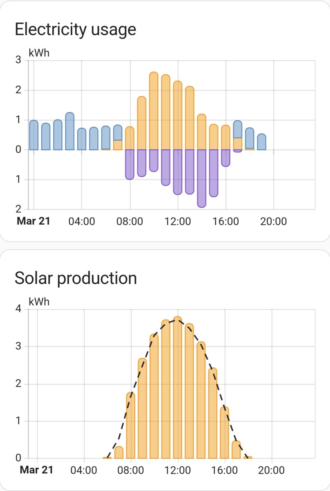Select the 15:00 bar in Solar production
The image size is (330, 491).
pyautogui.click(x=213, y=413)
